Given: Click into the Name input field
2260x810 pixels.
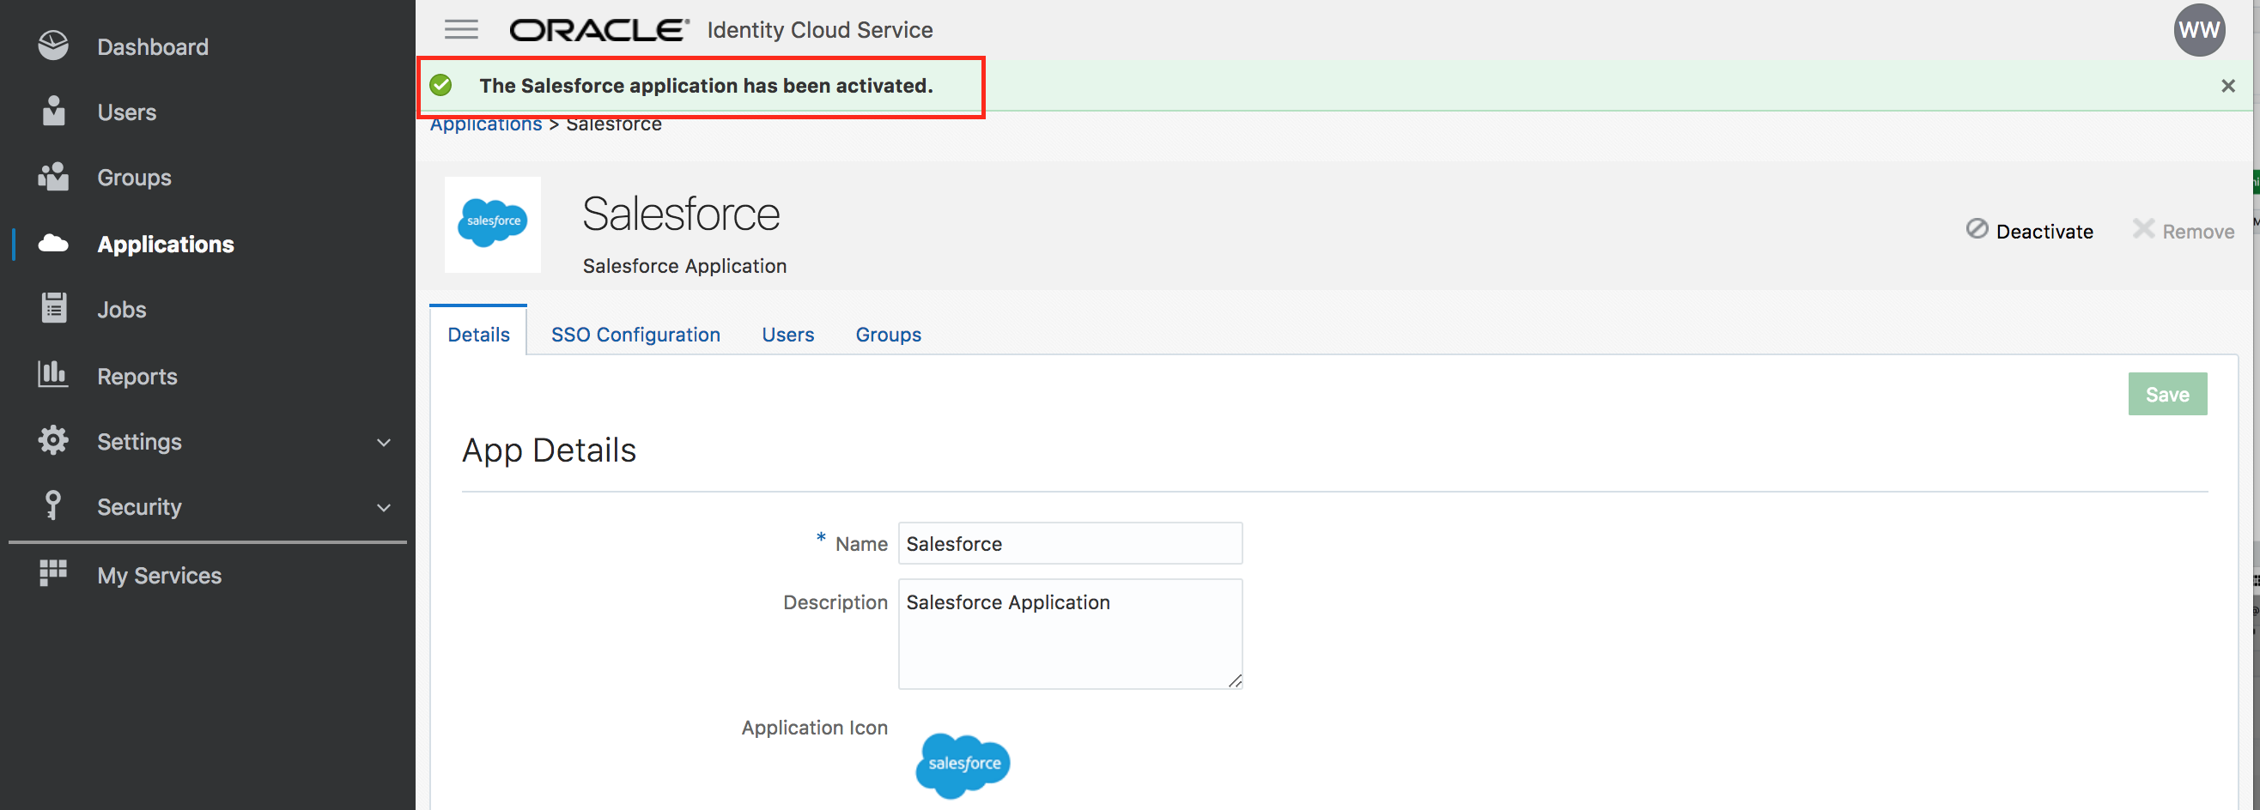Looking at the screenshot, I should [1071, 543].
